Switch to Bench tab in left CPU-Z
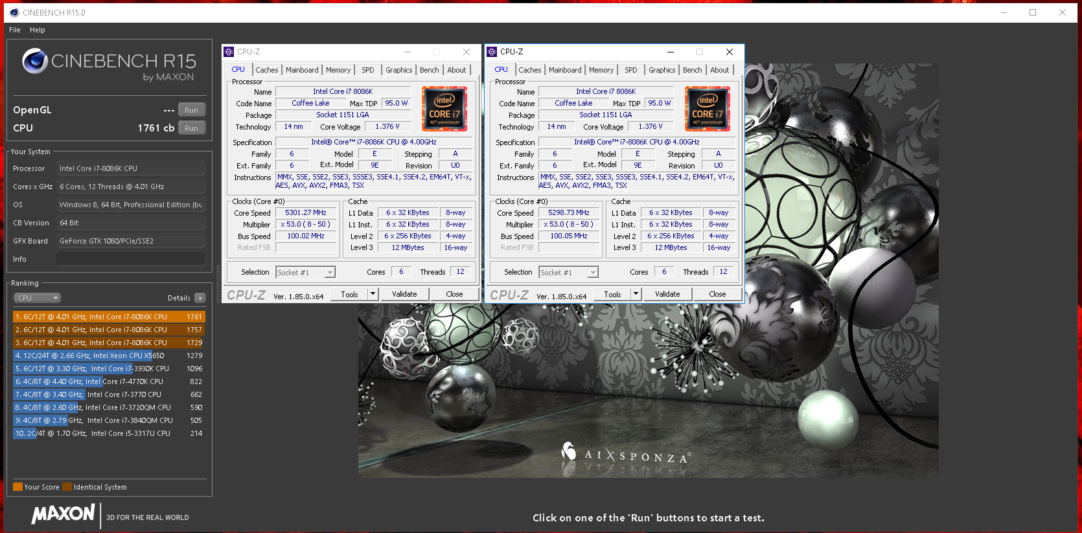The image size is (1082, 533). click(x=429, y=70)
